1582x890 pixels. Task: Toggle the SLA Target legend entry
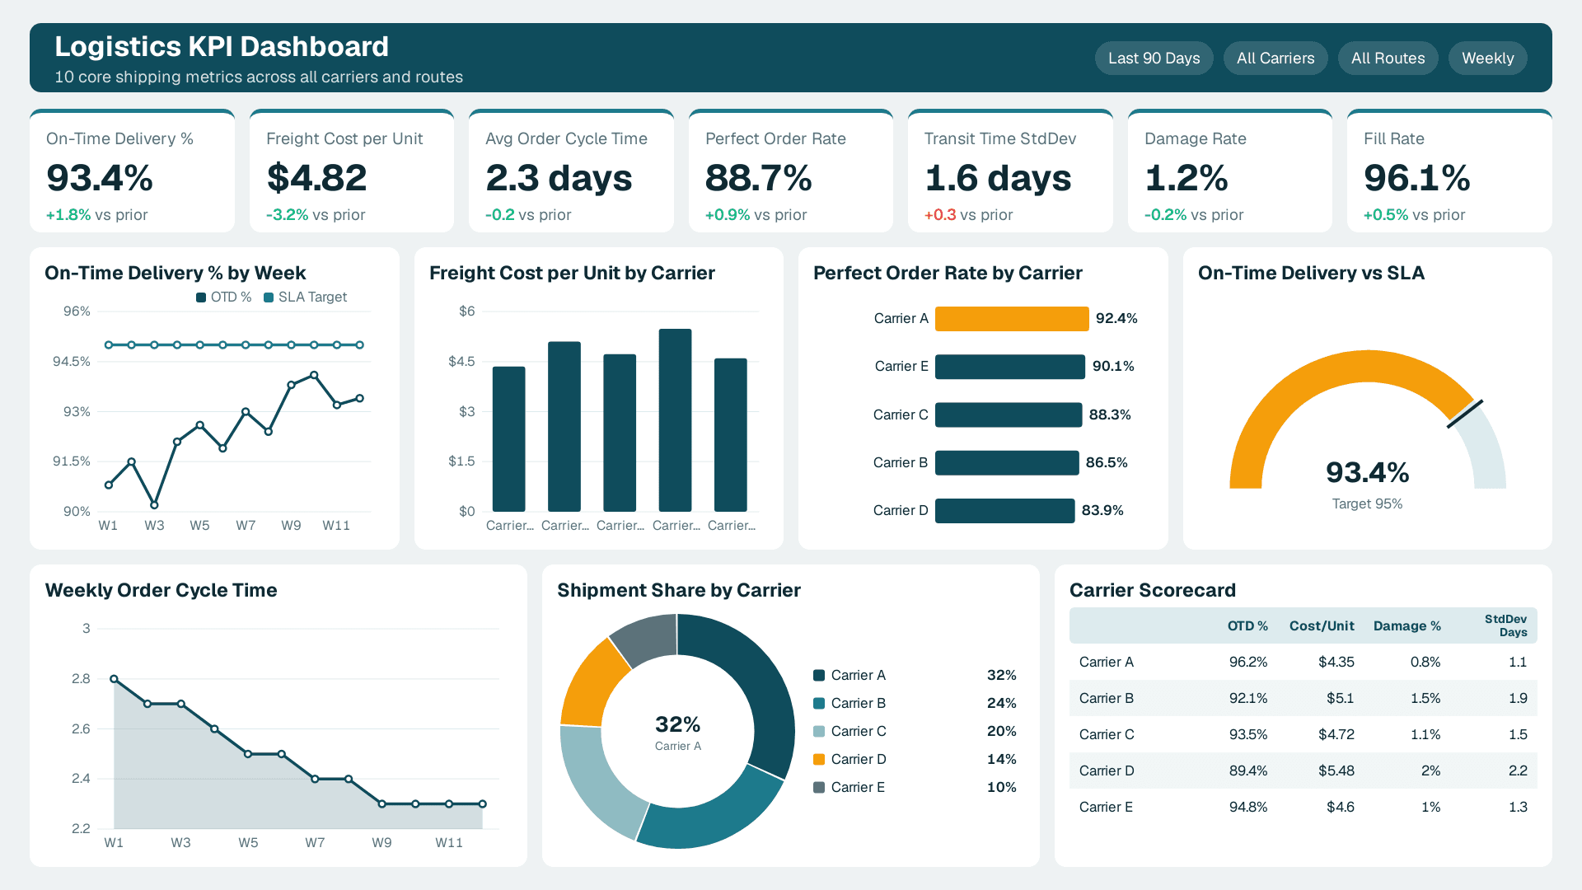(305, 297)
